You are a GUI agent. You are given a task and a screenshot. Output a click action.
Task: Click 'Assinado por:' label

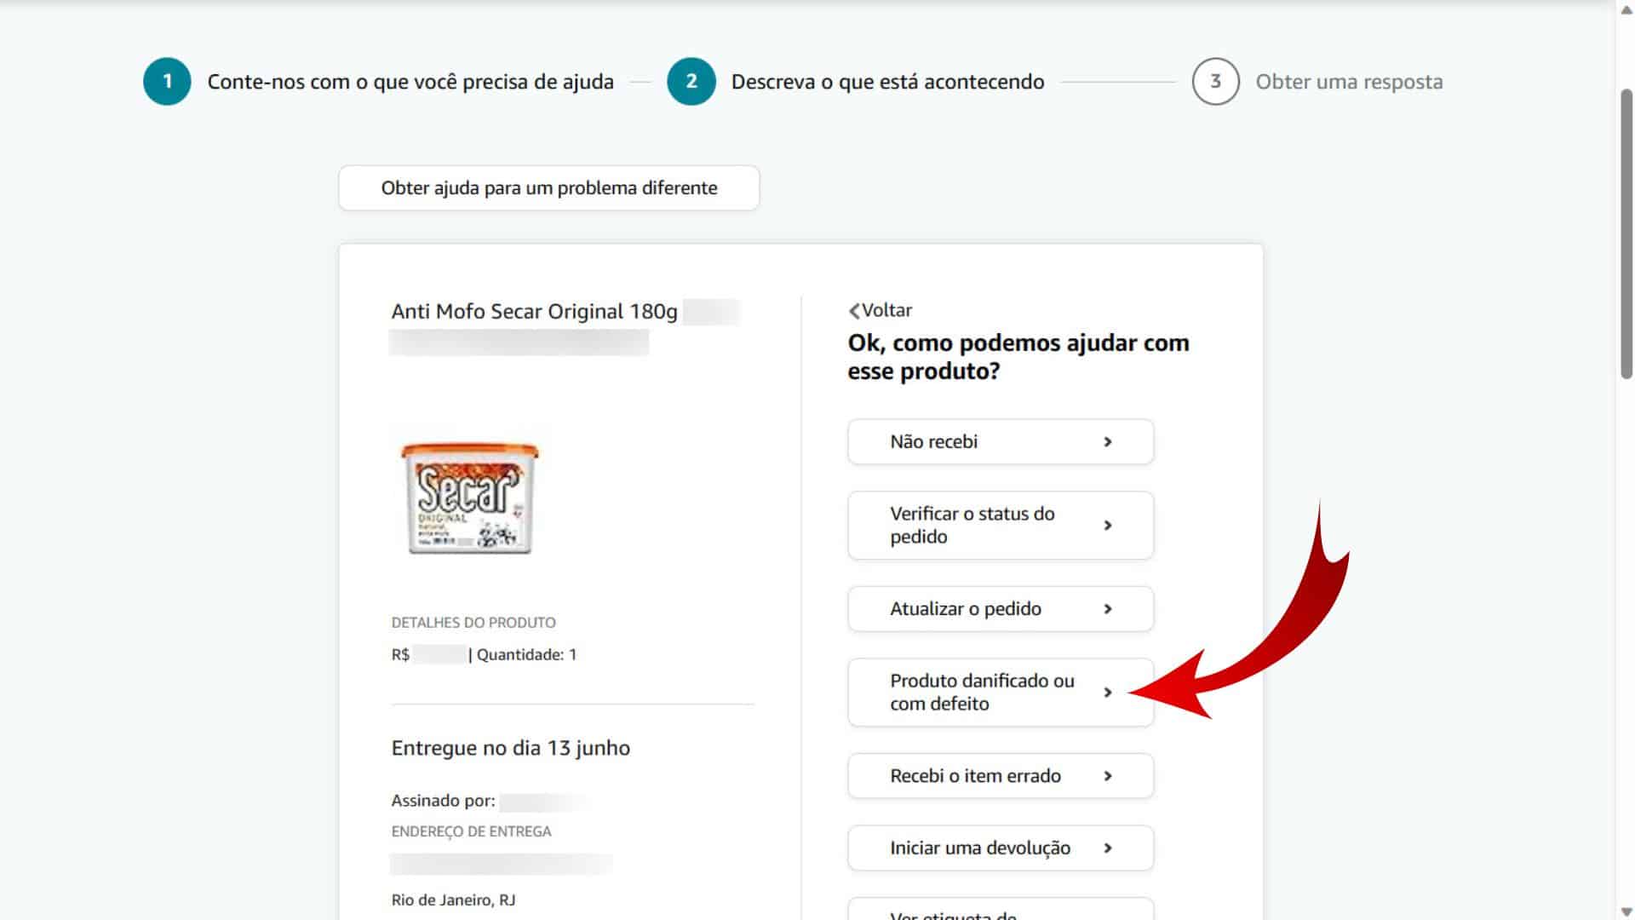pos(443,801)
